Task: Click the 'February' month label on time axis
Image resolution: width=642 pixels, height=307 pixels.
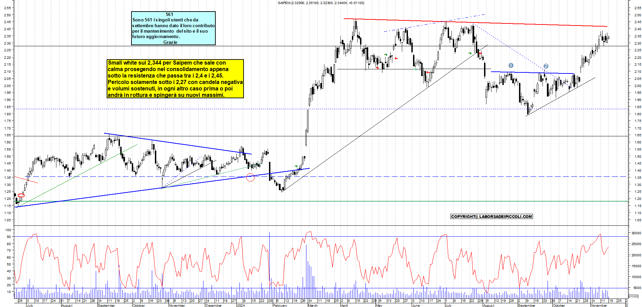Action: click(280, 305)
